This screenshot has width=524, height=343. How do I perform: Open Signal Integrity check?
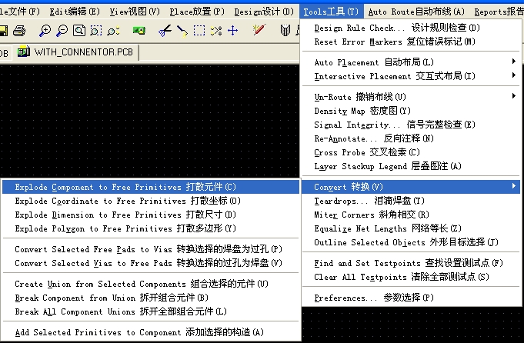411,125
